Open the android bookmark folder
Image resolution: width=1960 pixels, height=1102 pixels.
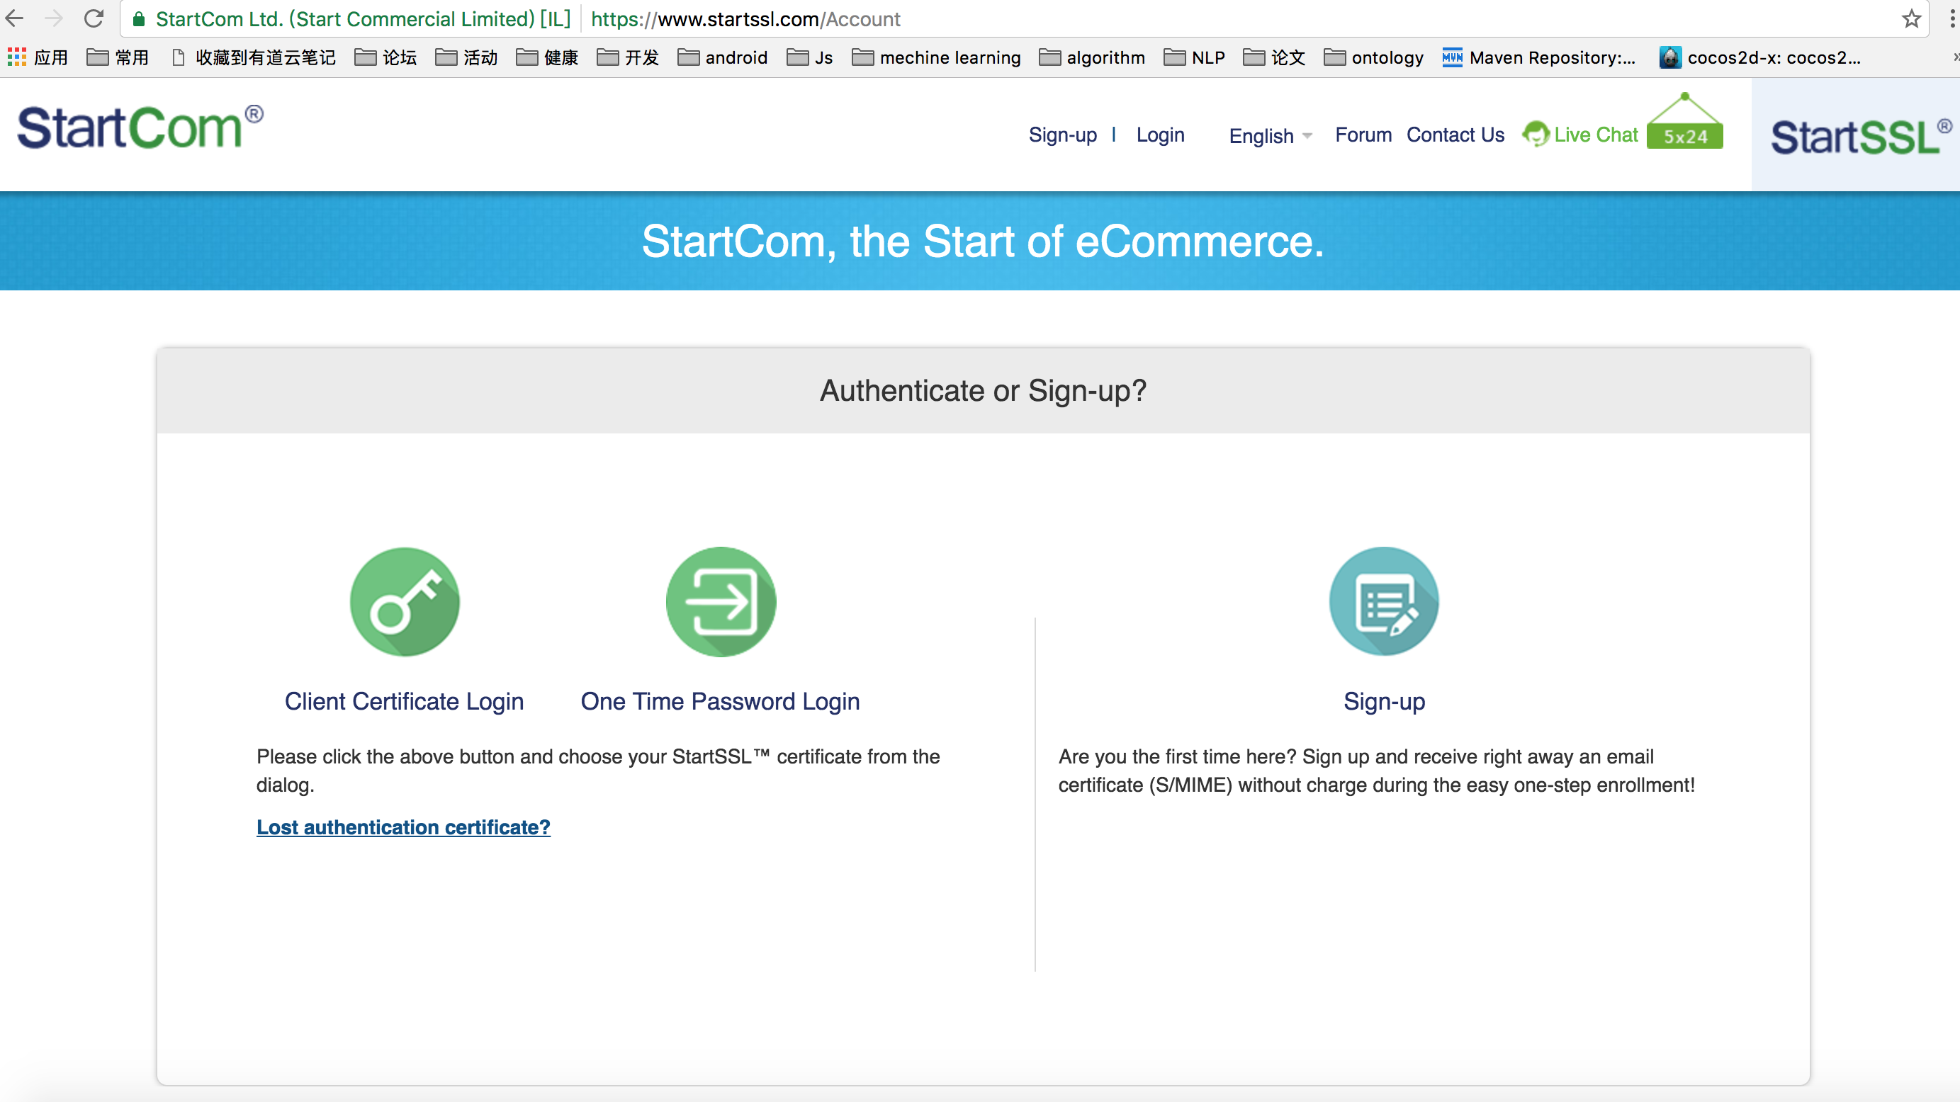click(722, 58)
